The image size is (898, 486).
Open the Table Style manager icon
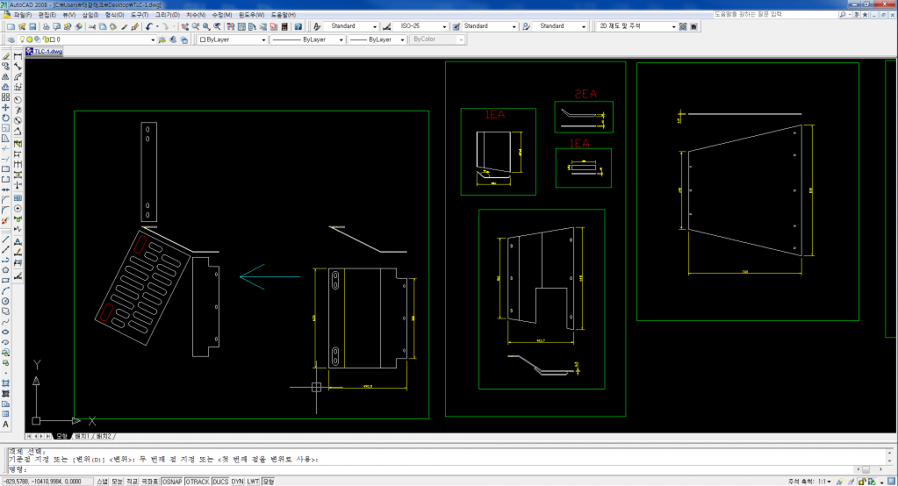tap(456, 26)
